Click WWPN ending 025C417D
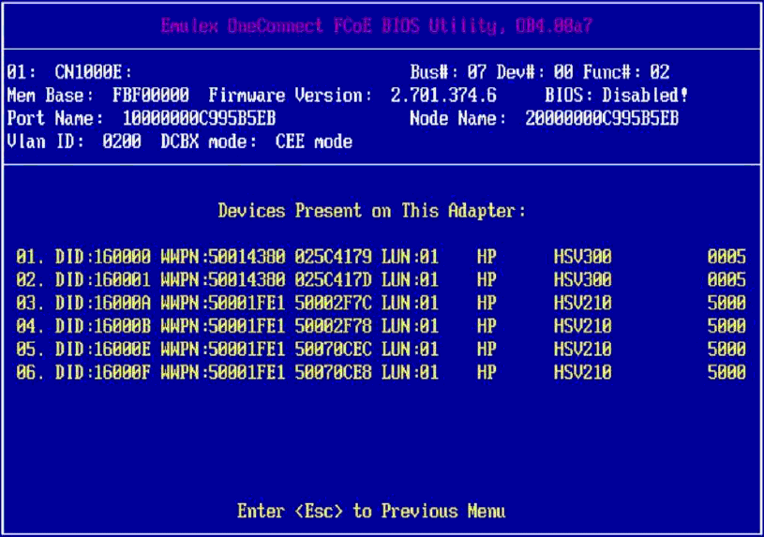Image resolution: width=764 pixels, height=537 pixels. pyautogui.click(x=334, y=279)
